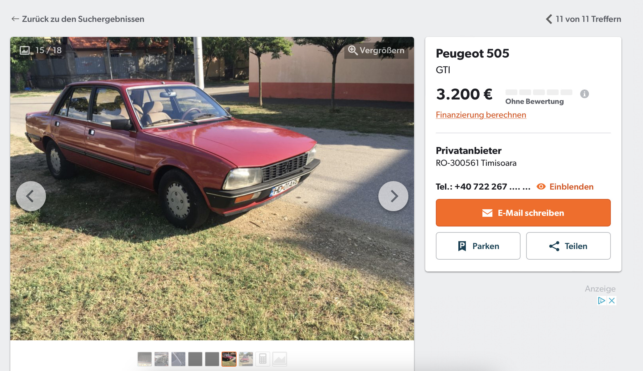This screenshot has width=643, height=371.
Task: Close the advertisement with the X icon
Action: (x=612, y=301)
